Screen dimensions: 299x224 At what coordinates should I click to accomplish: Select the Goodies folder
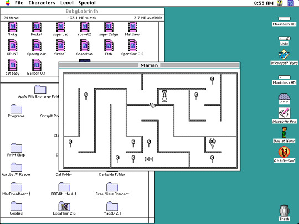(16, 206)
